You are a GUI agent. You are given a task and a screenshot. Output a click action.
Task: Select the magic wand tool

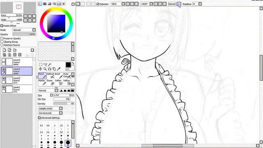point(50,65)
